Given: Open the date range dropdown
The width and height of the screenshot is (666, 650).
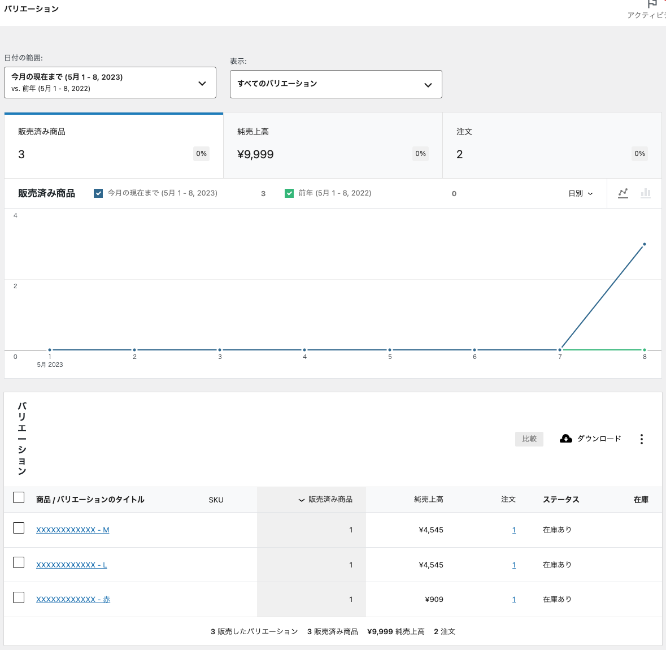Looking at the screenshot, I should coord(110,83).
